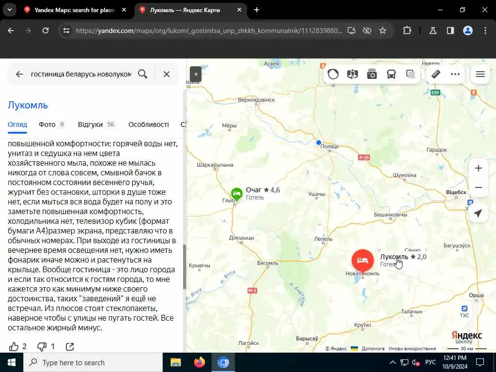The image size is (496, 372).
Task: Open site information icon in address bar
Action: pyautogui.click(x=66, y=31)
